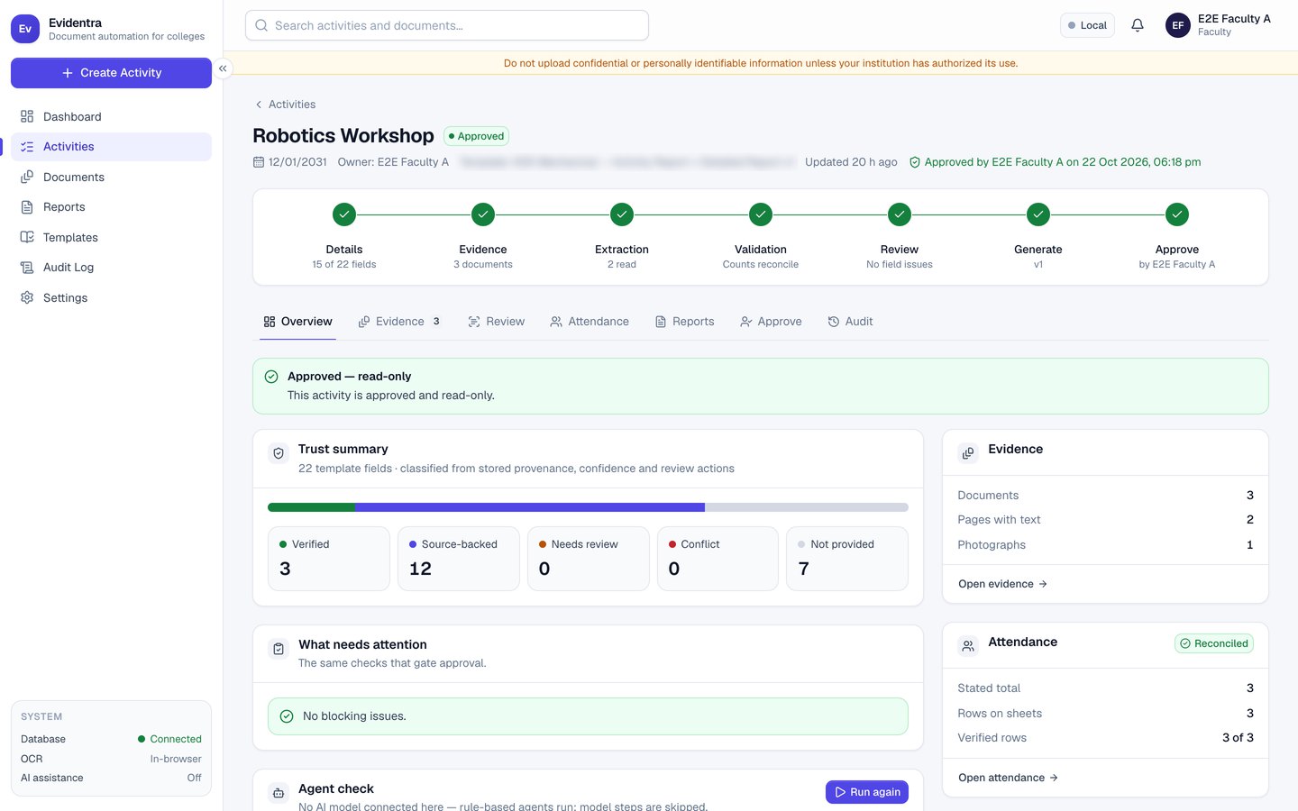This screenshot has width=1298, height=811.
Task: Click the Validation step checkmark circle
Action: pos(761,214)
